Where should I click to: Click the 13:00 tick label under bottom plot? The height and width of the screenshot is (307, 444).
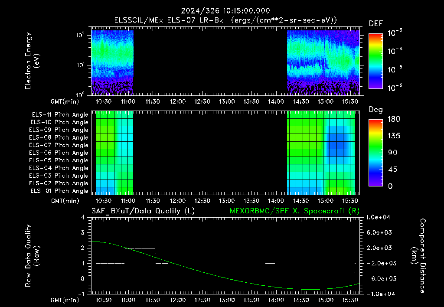tap(227, 300)
